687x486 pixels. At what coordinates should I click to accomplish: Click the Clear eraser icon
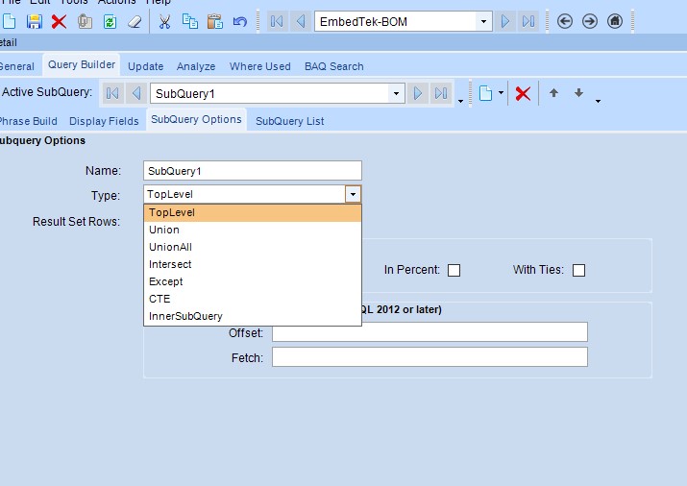tap(135, 21)
